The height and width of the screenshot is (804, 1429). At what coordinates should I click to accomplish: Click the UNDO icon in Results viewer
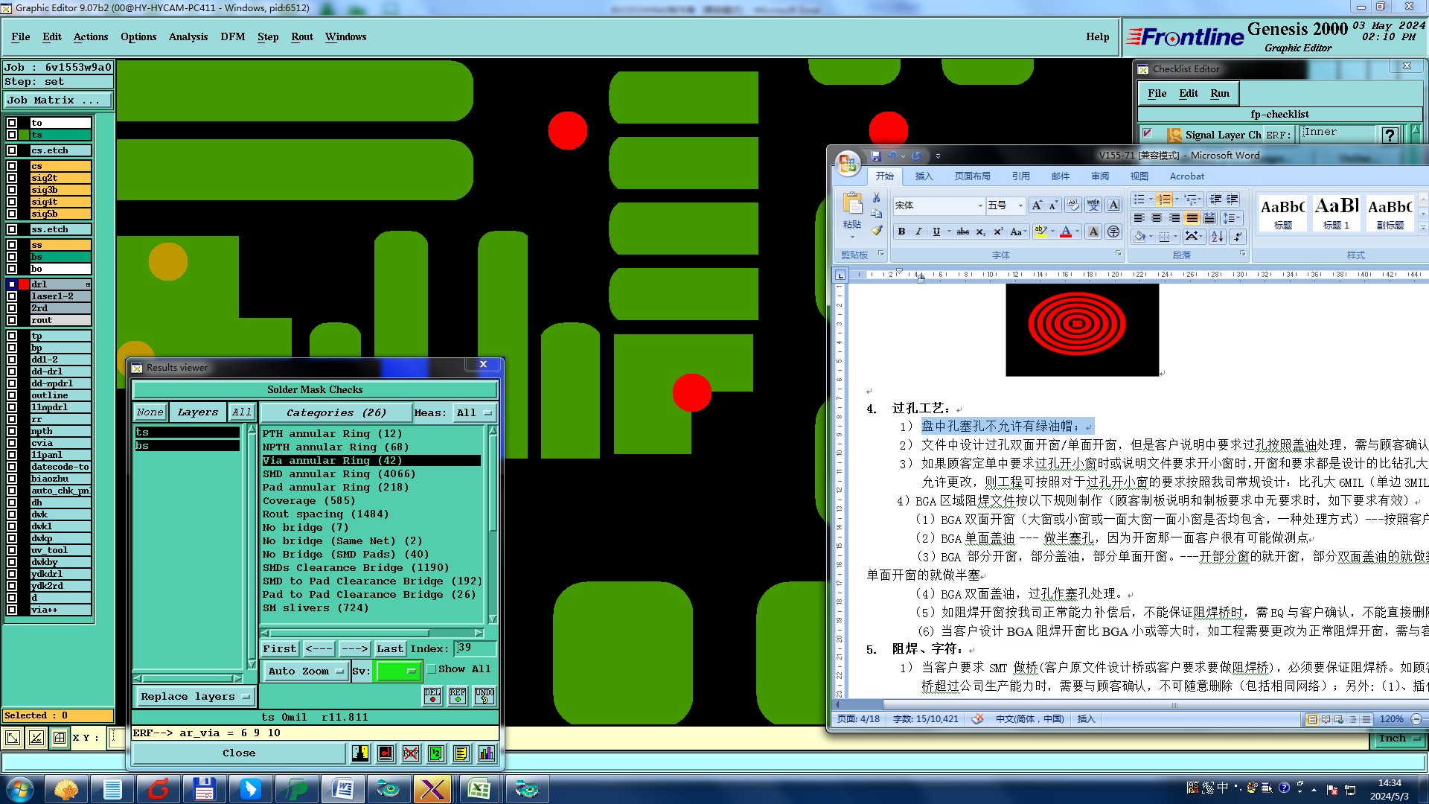pos(485,695)
